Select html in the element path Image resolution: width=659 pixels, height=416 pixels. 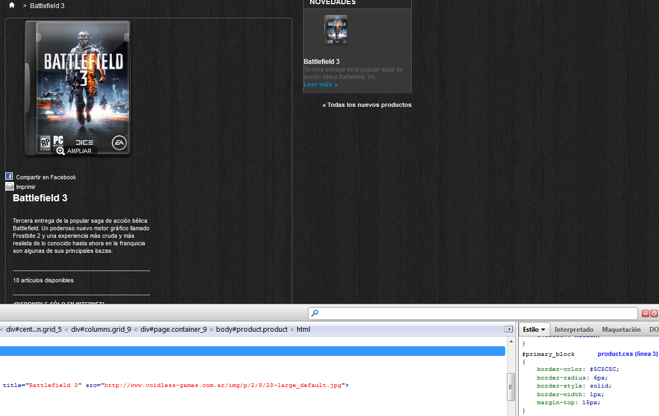pyautogui.click(x=304, y=330)
